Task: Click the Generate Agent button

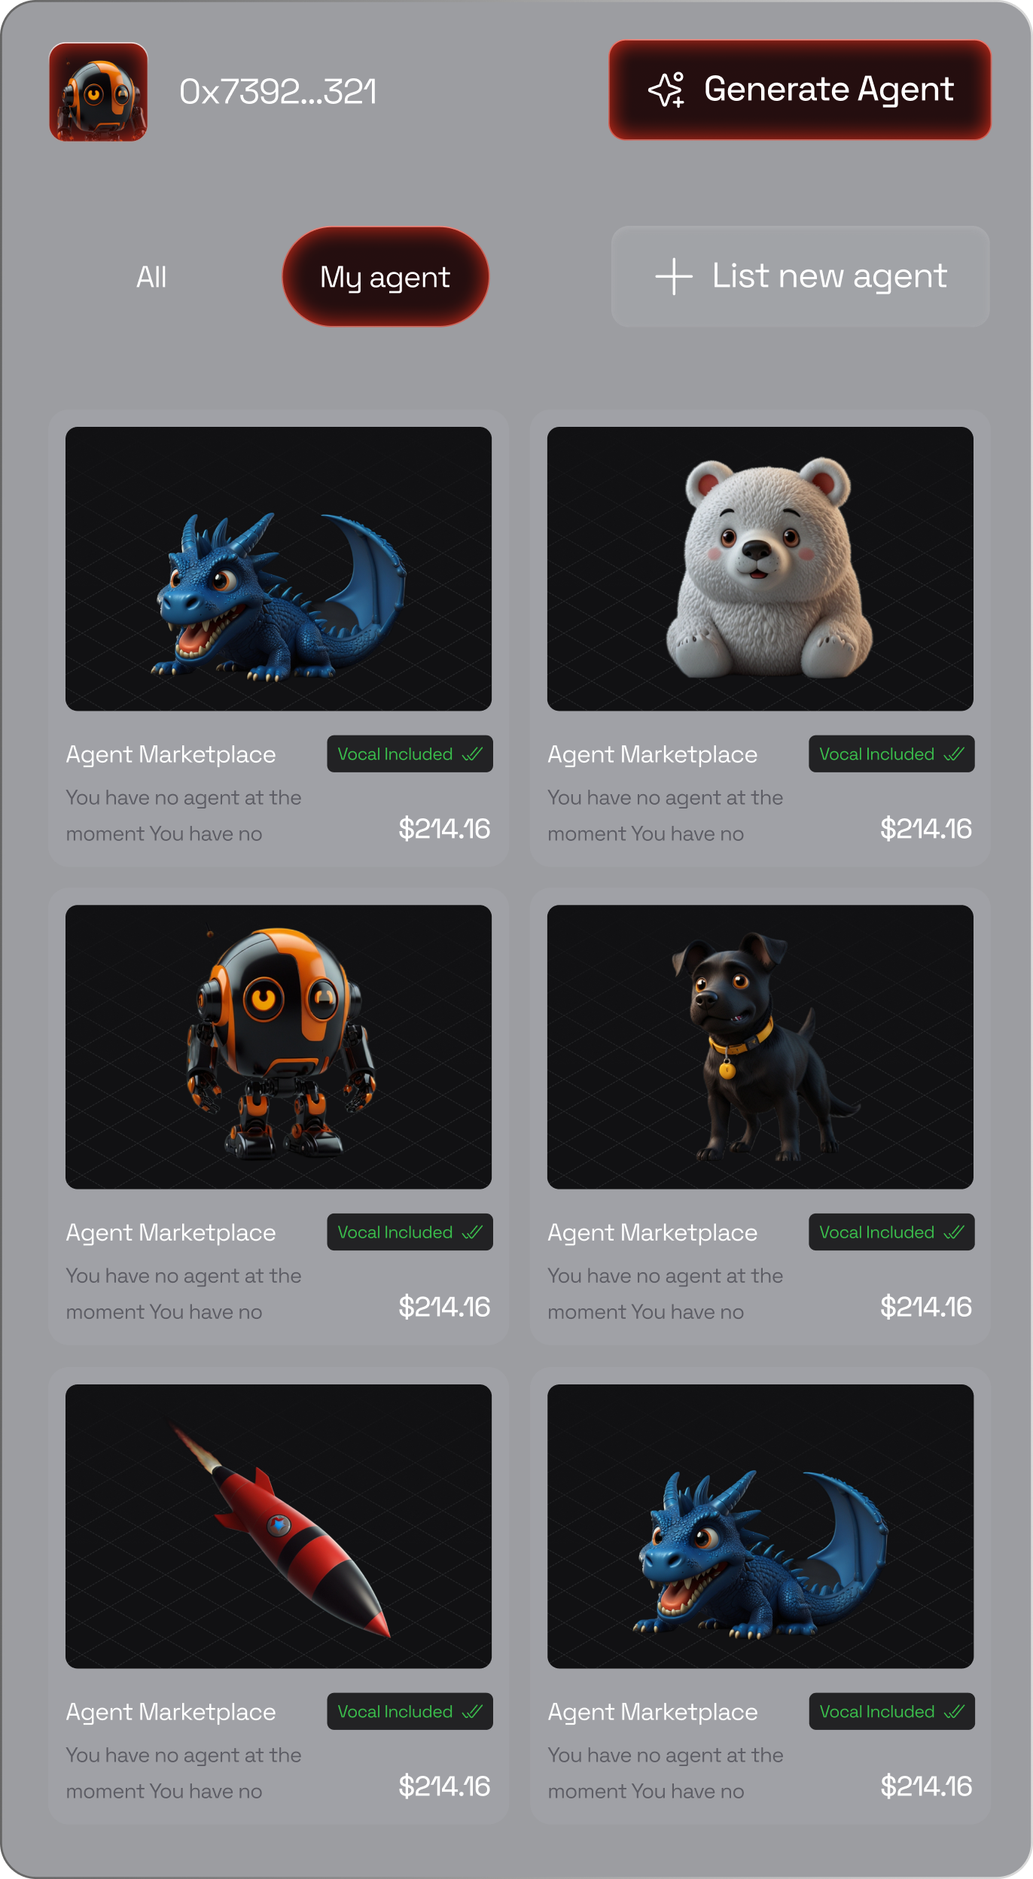Action: pyautogui.click(x=800, y=90)
